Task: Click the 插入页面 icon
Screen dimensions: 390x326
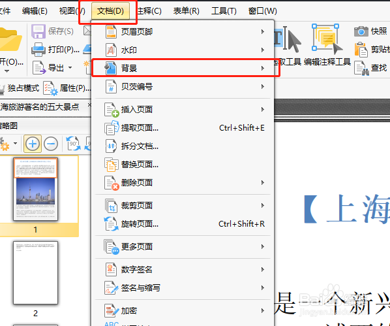Action: point(111,110)
